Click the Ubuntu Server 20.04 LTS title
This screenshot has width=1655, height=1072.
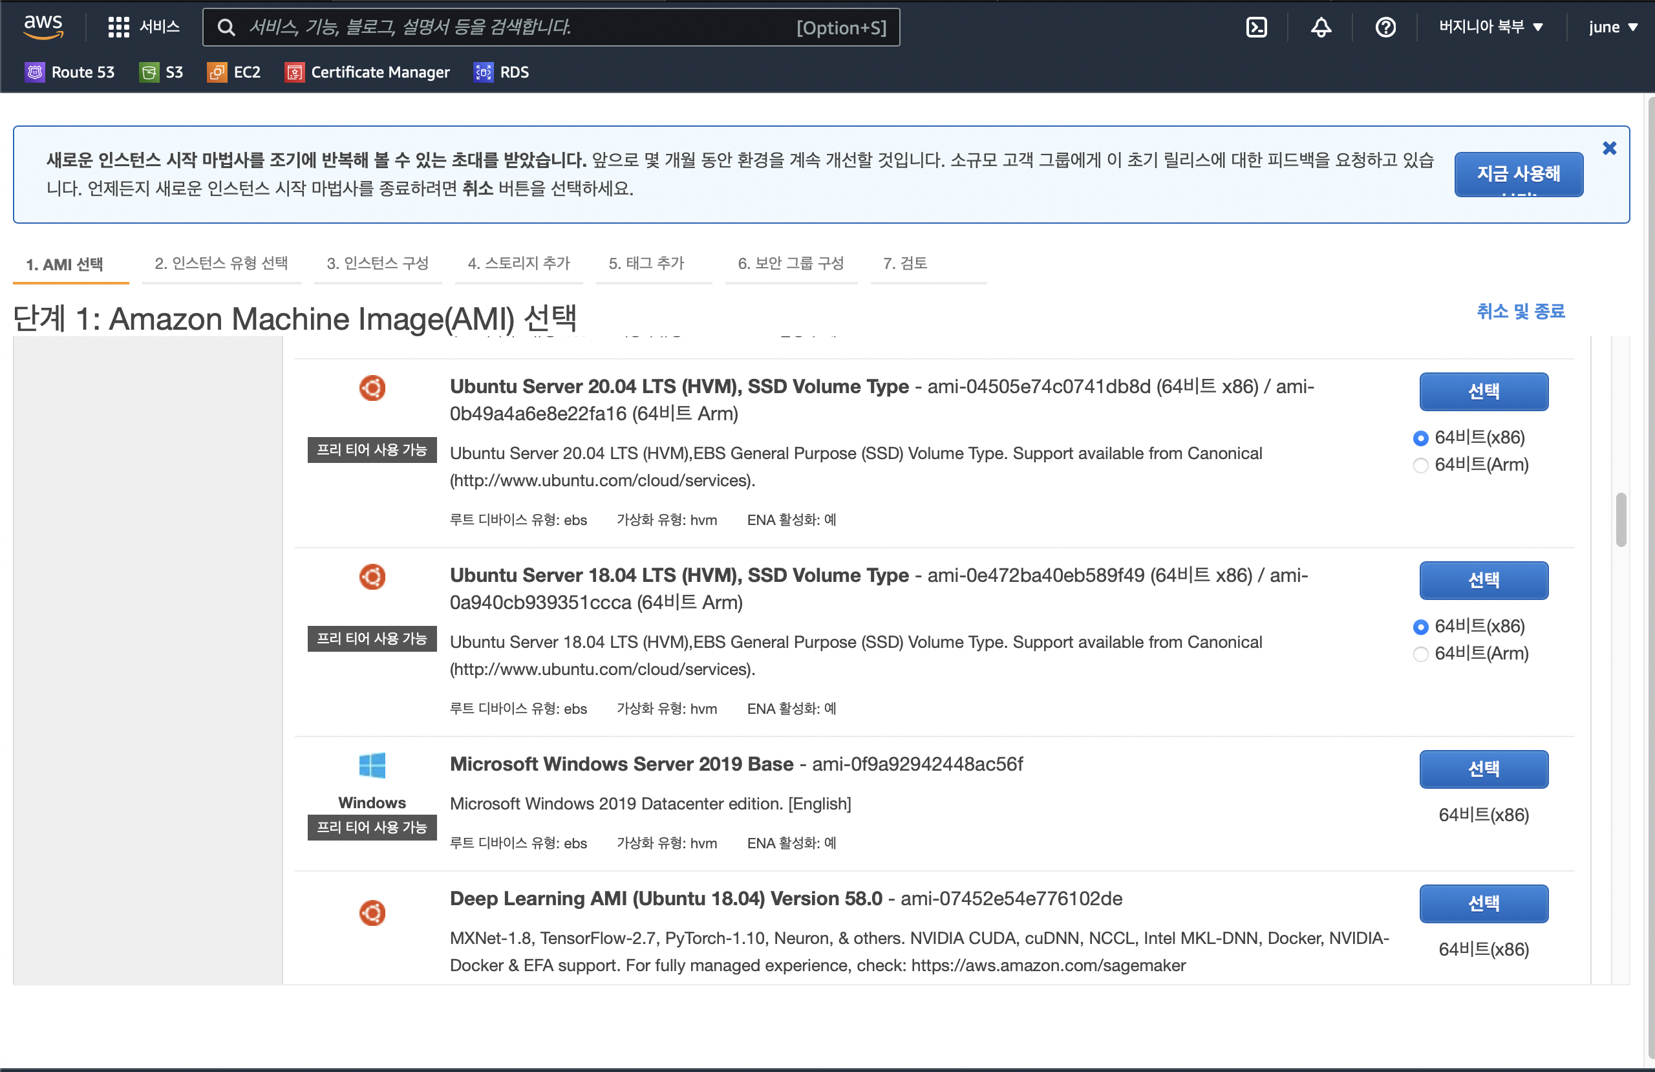[679, 386]
